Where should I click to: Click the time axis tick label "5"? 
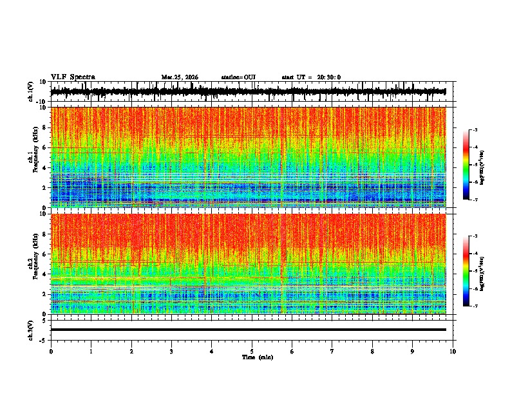click(x=252, y=352)
